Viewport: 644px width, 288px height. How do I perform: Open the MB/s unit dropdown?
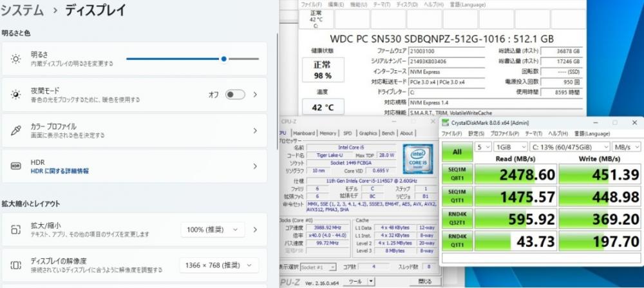(x=626, y=147)
